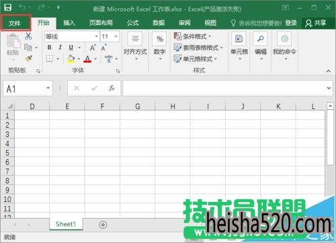Click the Decrease Font Size icon
The width and height of the screenshot is (336, 243).
(x=103, y=48)
